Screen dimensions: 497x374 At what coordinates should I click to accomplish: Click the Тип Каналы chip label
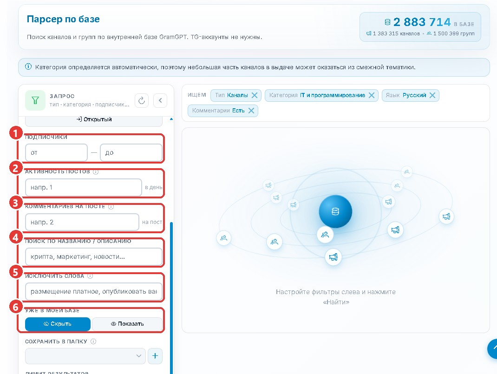click(231, 95)
